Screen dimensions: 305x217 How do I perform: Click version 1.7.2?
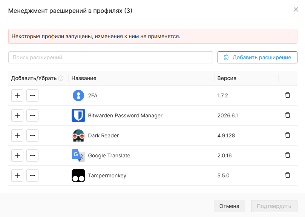click(222, 95)
